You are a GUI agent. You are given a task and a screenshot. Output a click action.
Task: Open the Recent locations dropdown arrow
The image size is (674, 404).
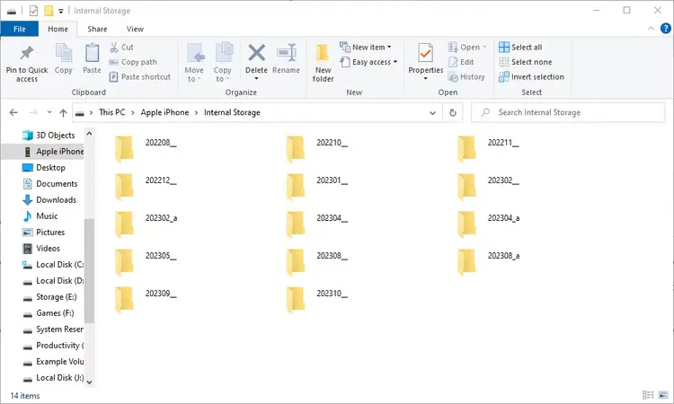point(49,112)
